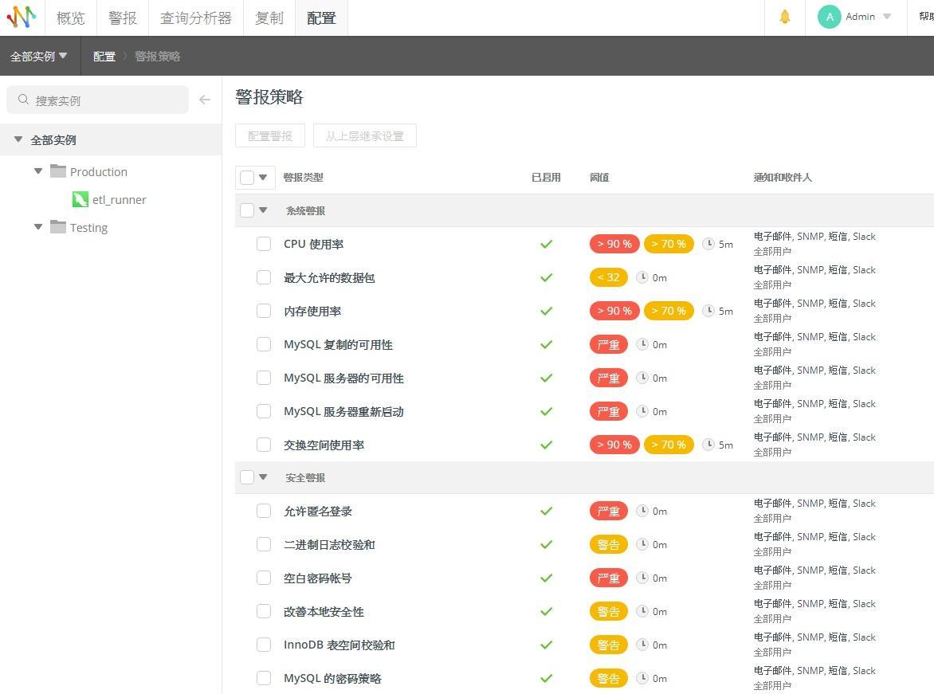Check the MySQL 复制的可用性 checkbox

(x=264, y=344)
